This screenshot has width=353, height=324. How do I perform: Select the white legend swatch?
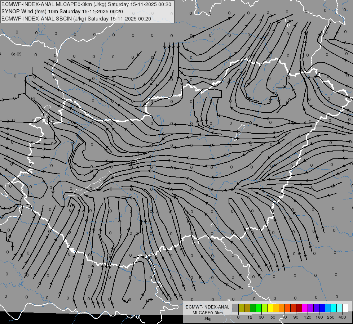[345, 308]
